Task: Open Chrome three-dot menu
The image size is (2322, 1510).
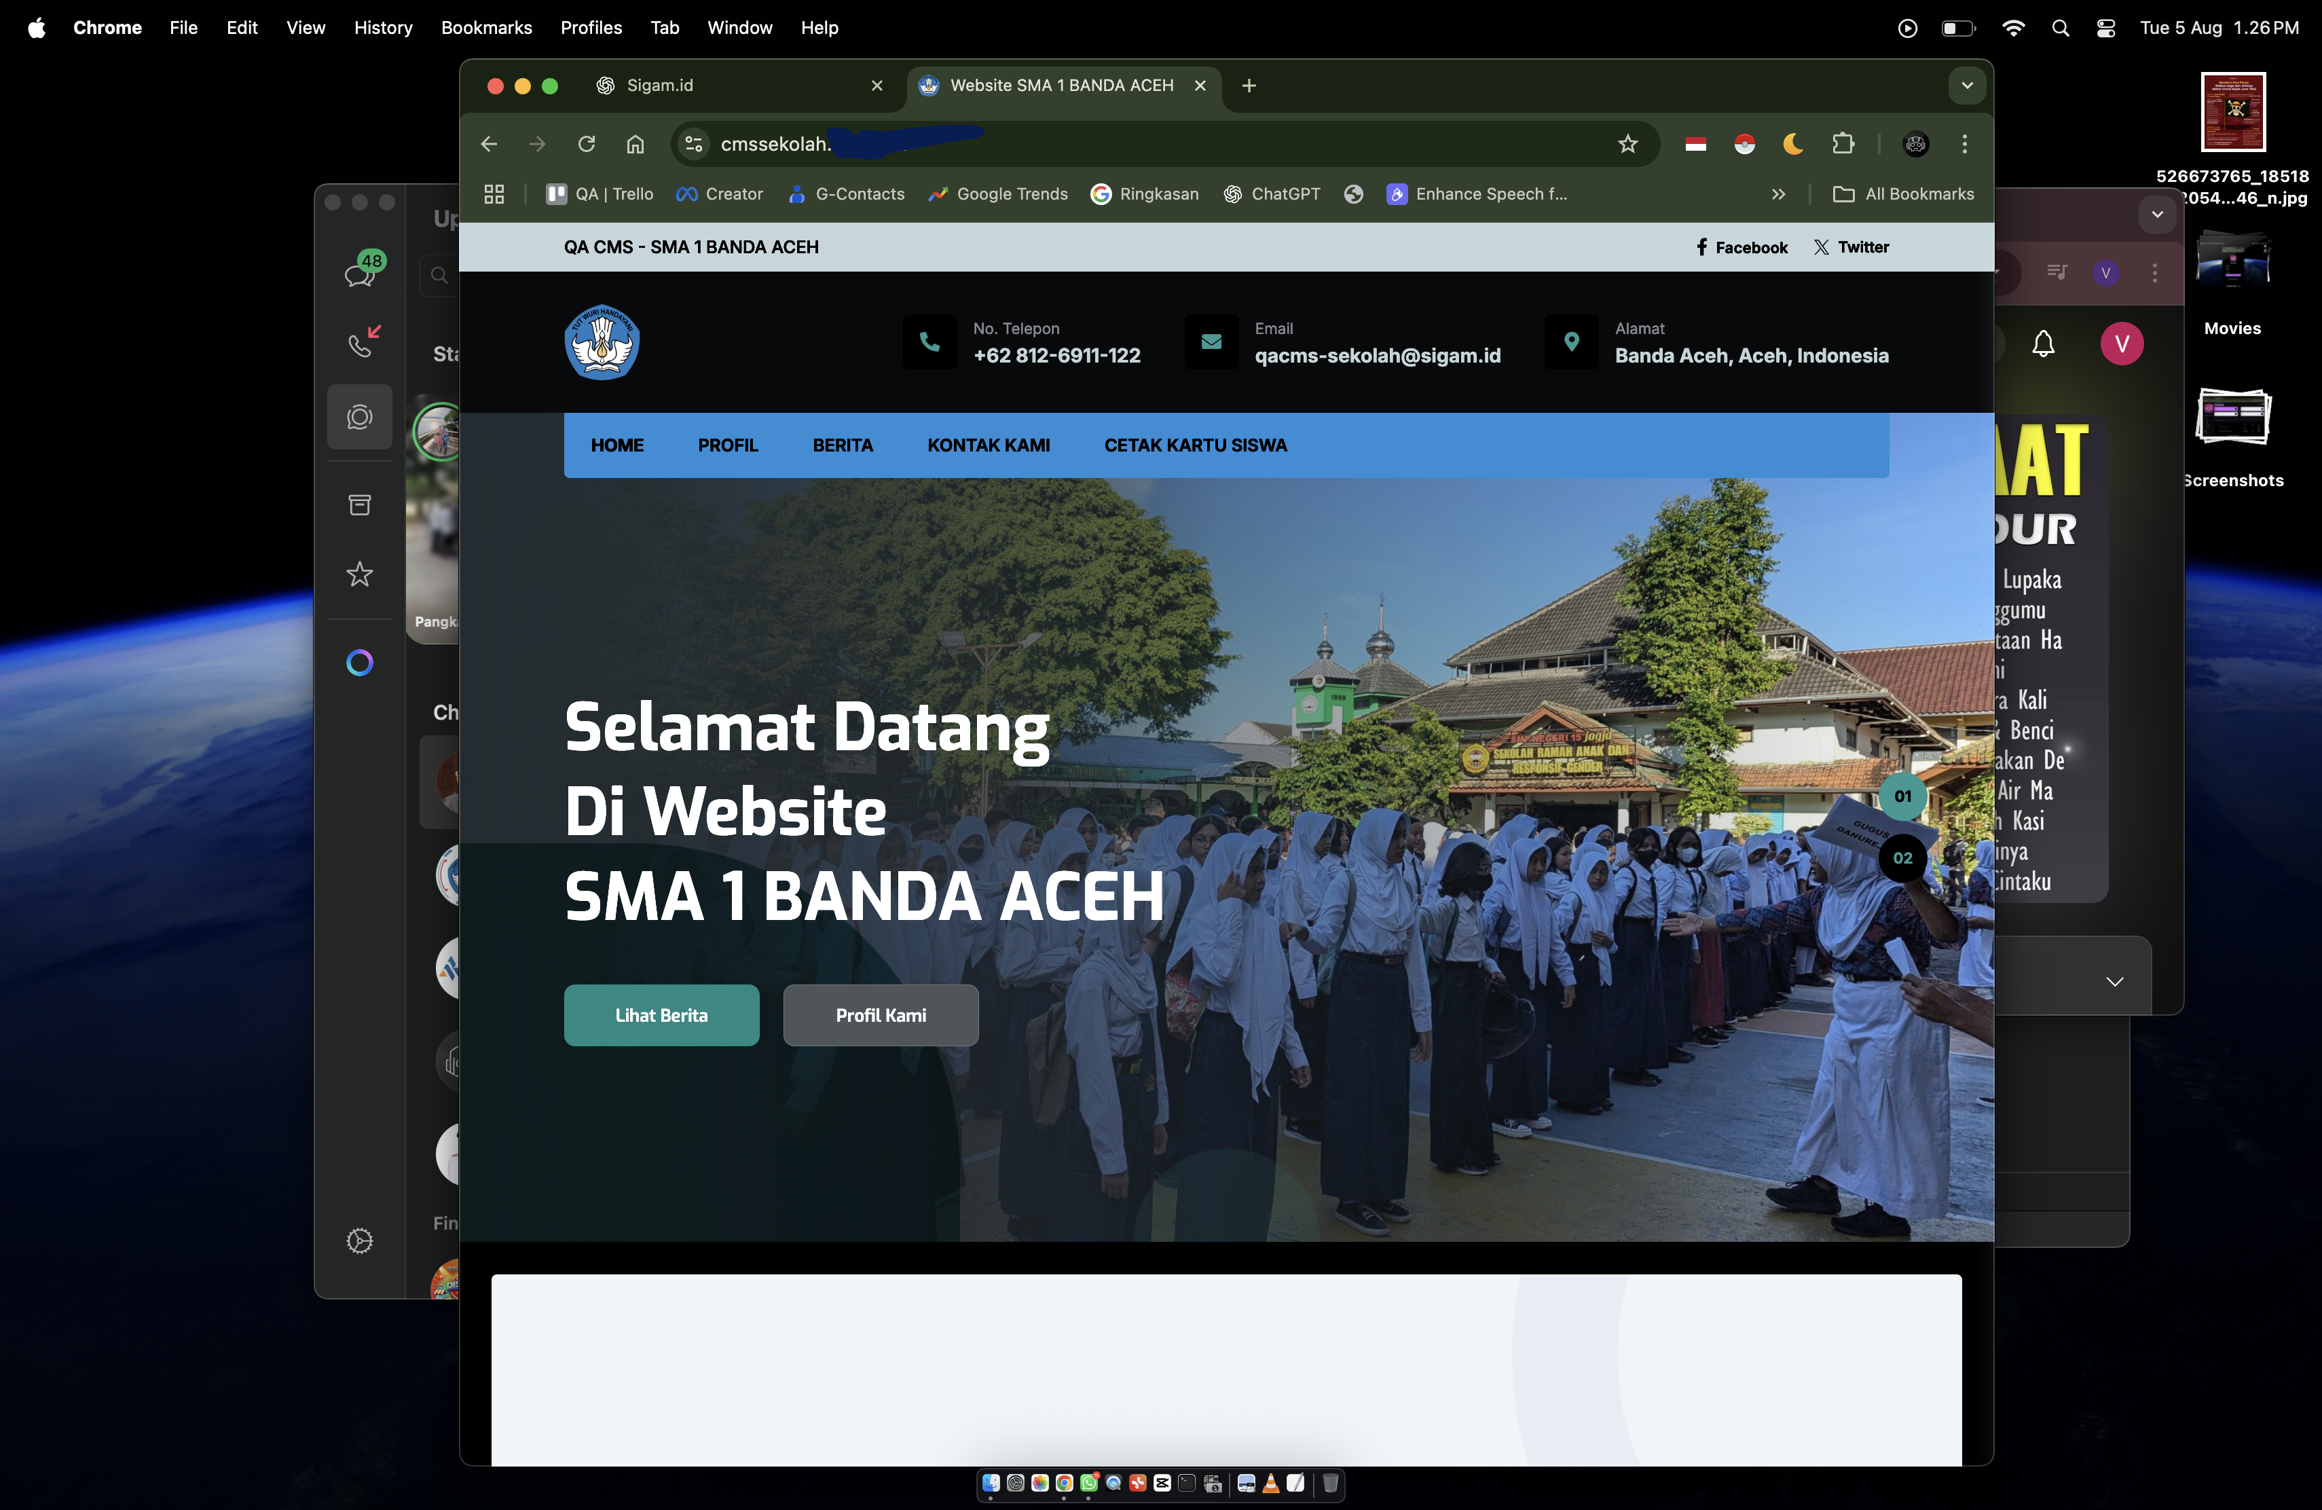Action: point(1964,145)
